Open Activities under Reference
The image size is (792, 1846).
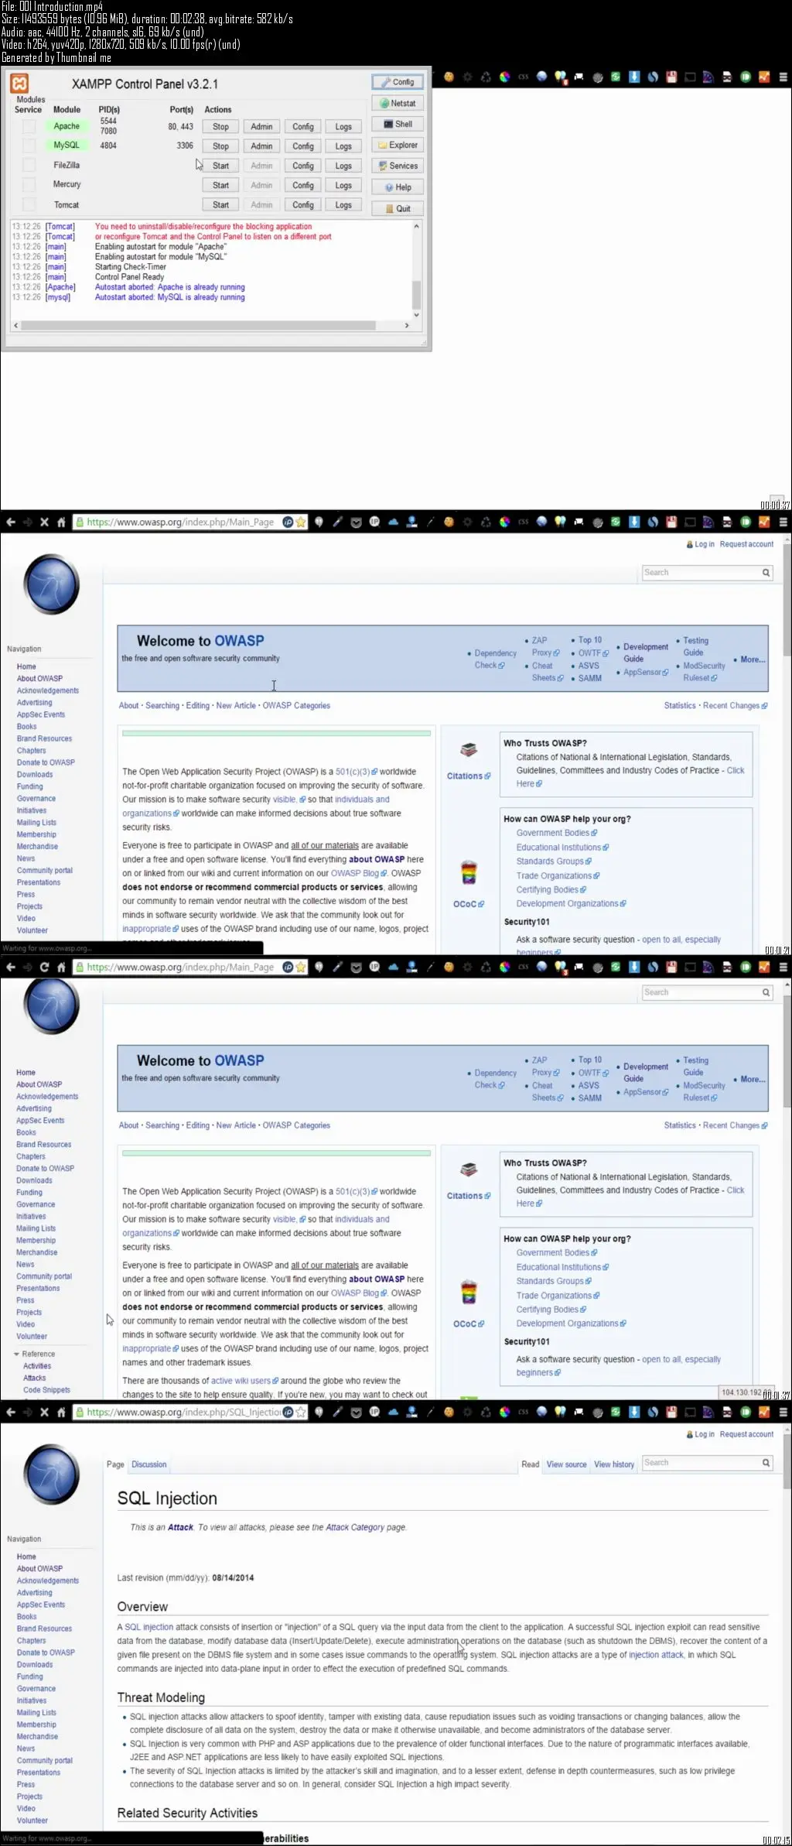(37, 1366)
